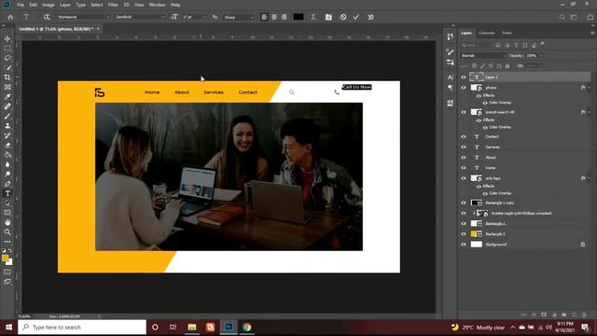Open the Window menu

(158, 5)
